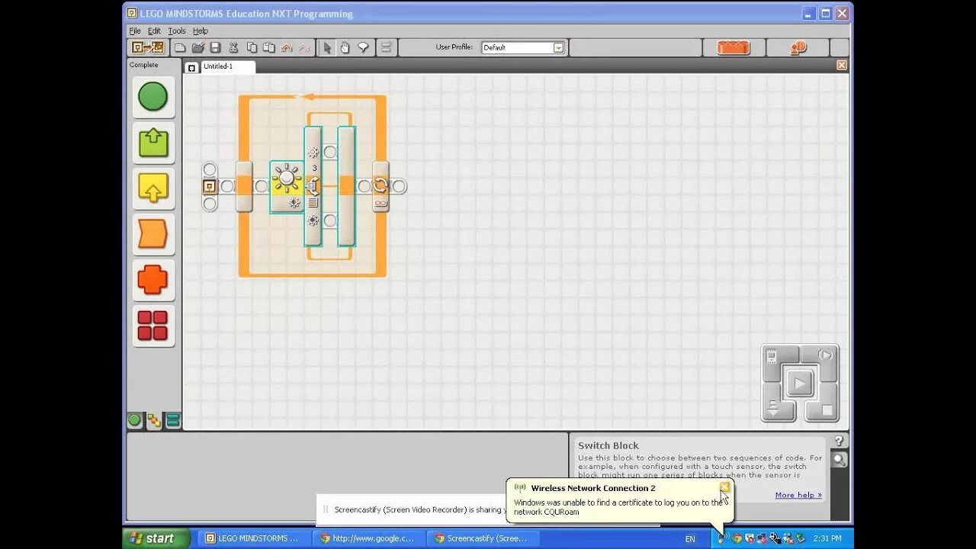The height and width of the screenshot is (549, 976).
Task: Open an existing program file
Action: [198, 47]
